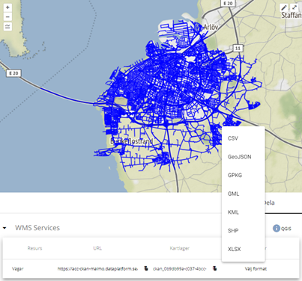Choose GeoJSON format
302x281 pixels.
click(x=243, y=157)
